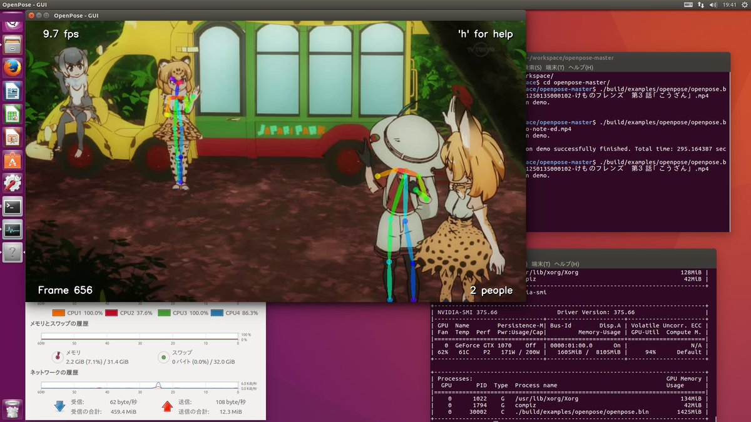Click the 'ネットワークの履歴' heading
The image size is (751, 422).
click(x=53, y=372)
